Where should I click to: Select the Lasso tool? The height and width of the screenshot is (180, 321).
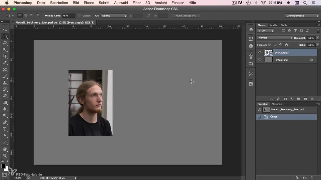5,43
